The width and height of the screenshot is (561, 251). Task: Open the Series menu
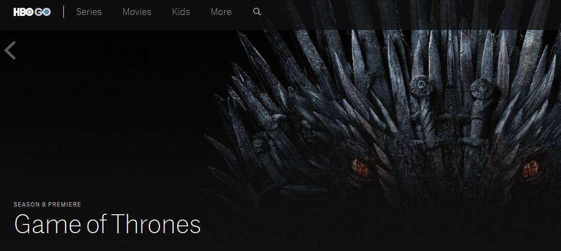click(x=89, y=12)
